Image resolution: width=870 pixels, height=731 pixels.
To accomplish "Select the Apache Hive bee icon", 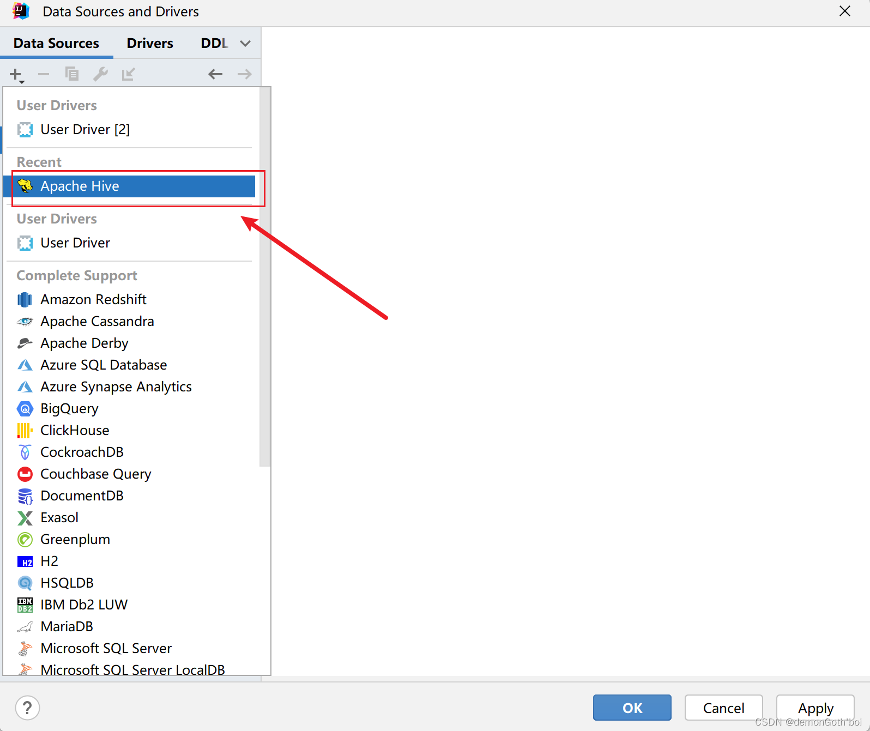I will click(25, 186).
